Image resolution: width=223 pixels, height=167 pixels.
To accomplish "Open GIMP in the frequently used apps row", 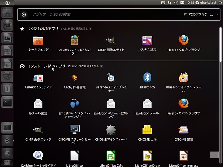I will (111, 40).
